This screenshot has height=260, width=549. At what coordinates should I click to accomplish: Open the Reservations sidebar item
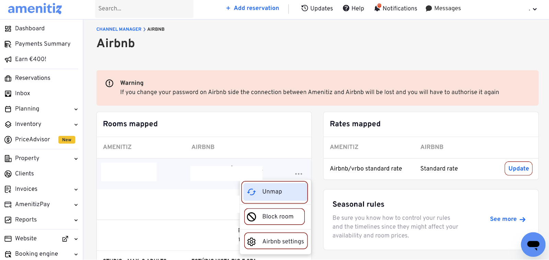pos(33,78)
